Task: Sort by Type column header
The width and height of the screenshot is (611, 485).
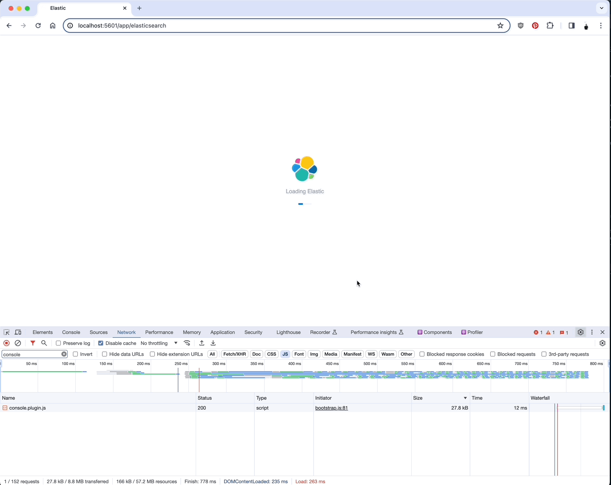Action: (x=284, y=398)
